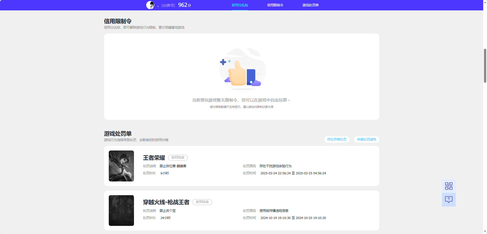Click the 962分 credit score display

[x=184, y=5]
